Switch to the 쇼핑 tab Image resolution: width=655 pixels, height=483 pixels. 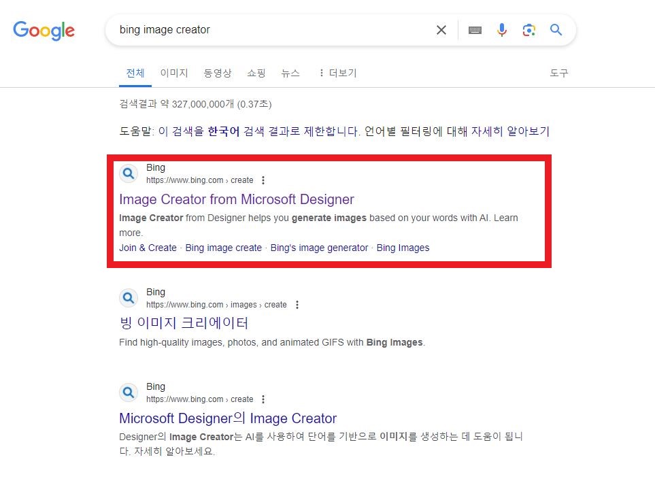tap(256, 73)
